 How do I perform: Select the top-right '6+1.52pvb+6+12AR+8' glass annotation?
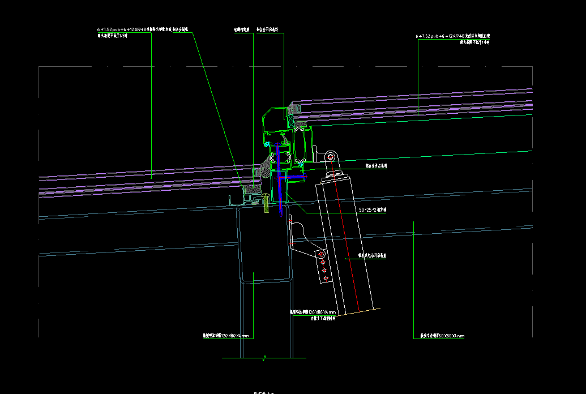452,36
